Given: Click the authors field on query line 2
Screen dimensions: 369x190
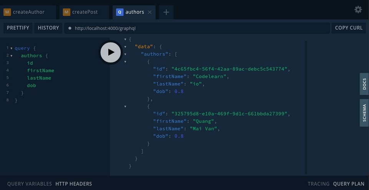Looking at the screenshot, I should point(31,56).
